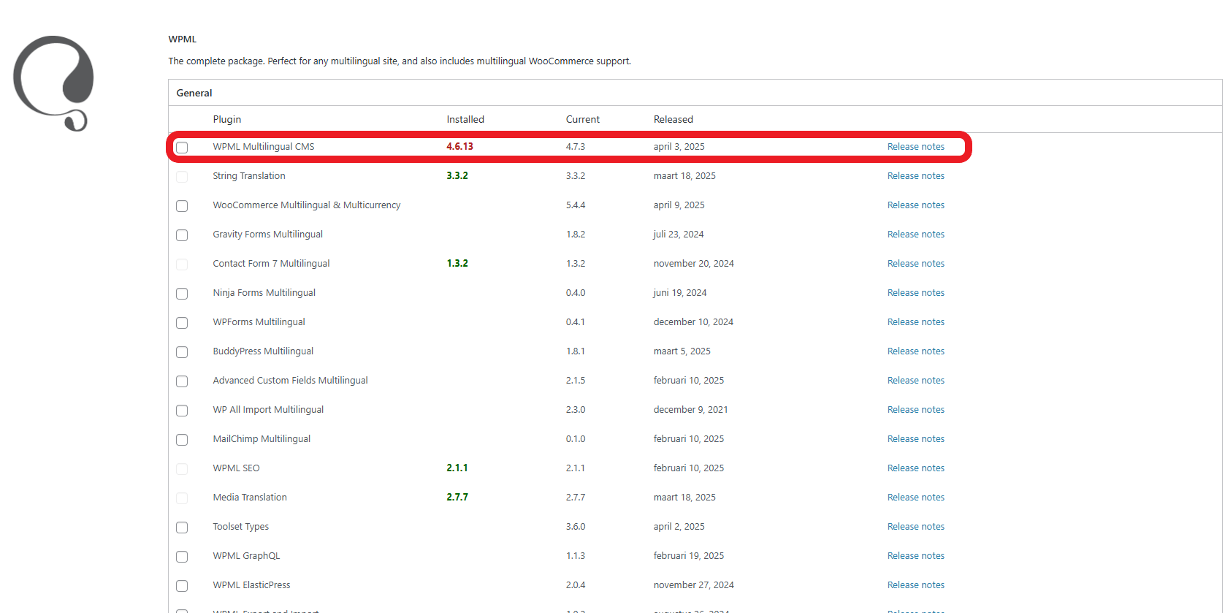Click the Media Translation plugin name
1225x613 pixels.
click(x=250, y=498)
